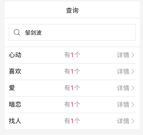Viewport: 143px width, 135px height.
Task: Expand the 找人 row chevron arrow
Action: pyautogui.click(x=133, y=121)
